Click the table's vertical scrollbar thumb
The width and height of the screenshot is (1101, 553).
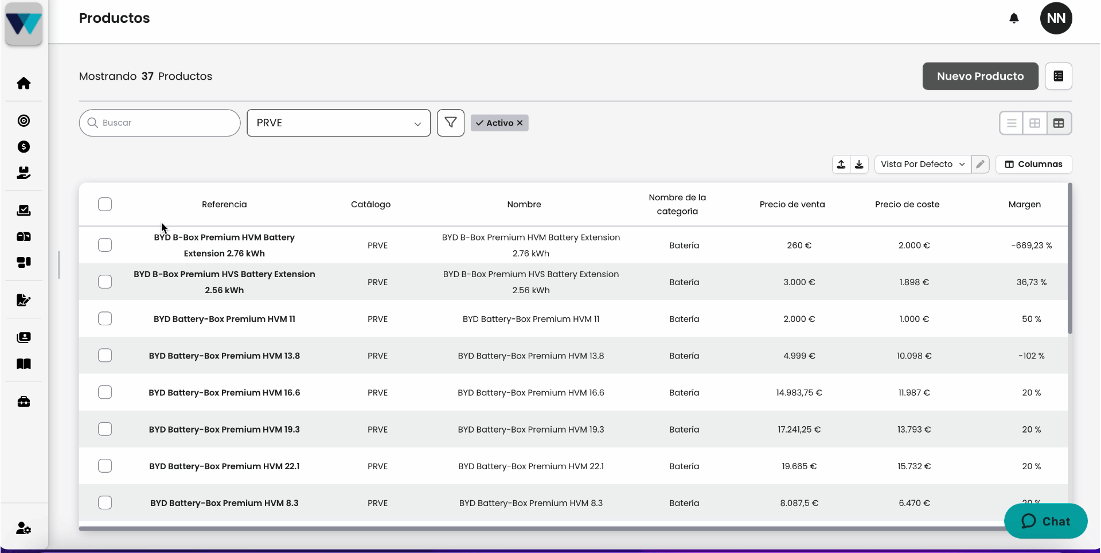(x=1070, y=259)
